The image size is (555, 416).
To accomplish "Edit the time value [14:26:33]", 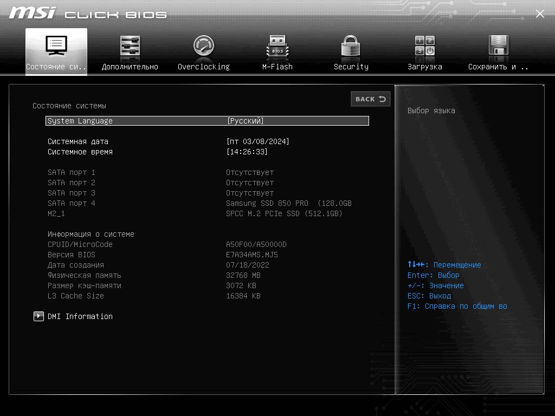I will [247, 152].
